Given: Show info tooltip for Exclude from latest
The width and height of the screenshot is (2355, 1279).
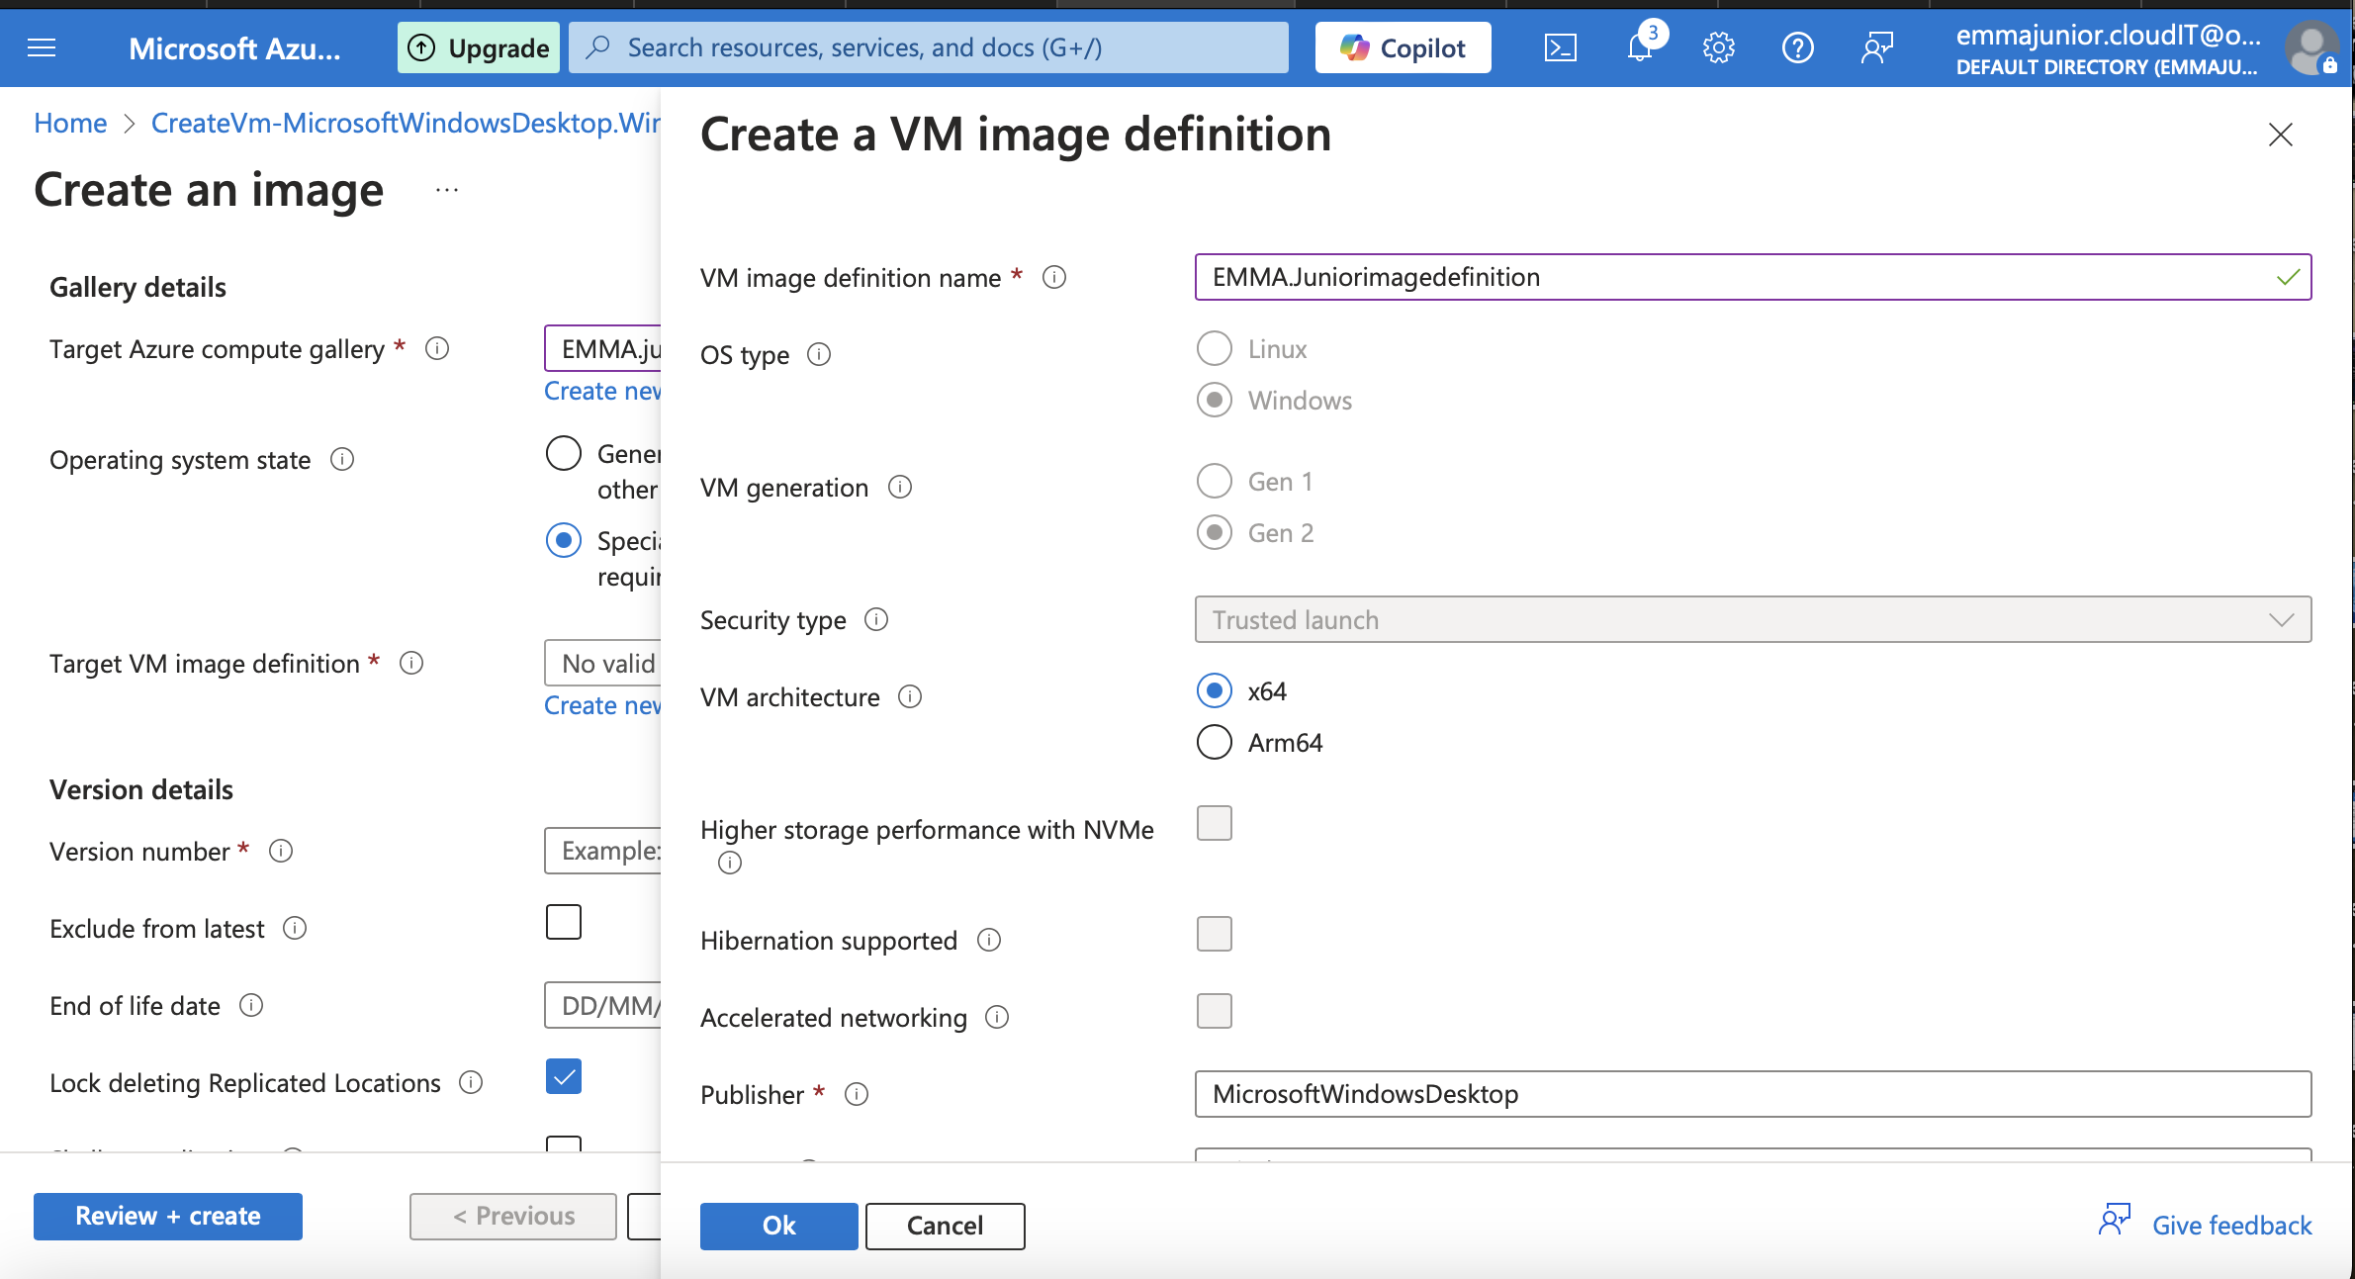Looking at the screenshot, I should coord(295,928).
